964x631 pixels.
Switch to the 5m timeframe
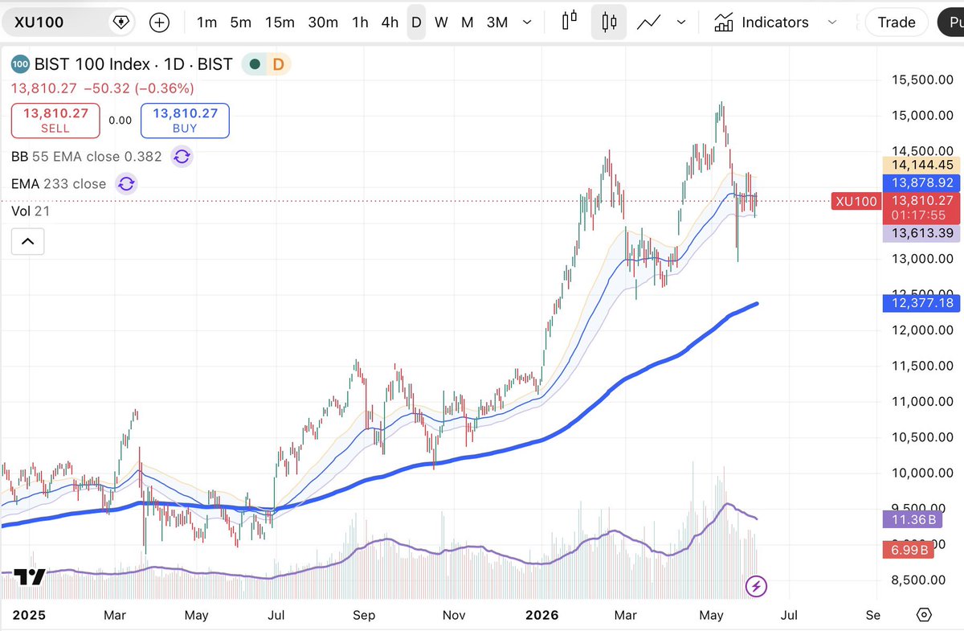click(x=240, y=23)
